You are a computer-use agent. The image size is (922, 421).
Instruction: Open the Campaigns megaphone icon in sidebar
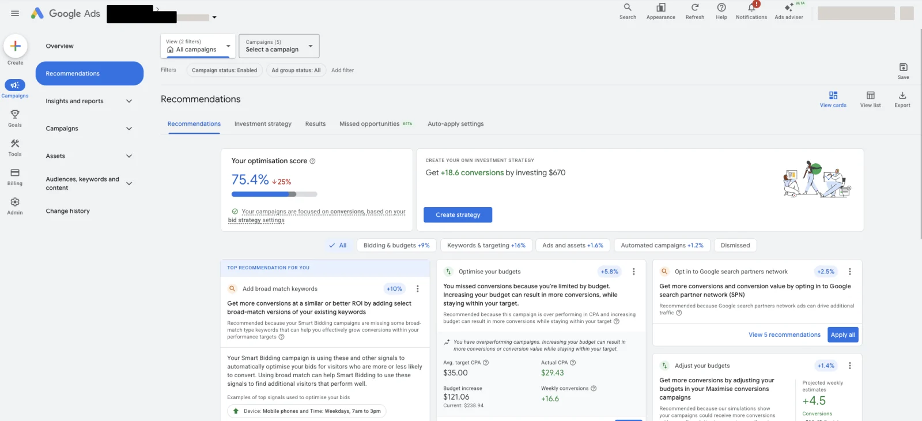[x=15, y=85]
